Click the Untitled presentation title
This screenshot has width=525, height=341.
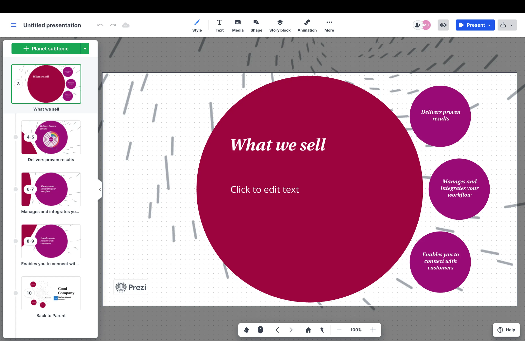click(x=52, y=25)
